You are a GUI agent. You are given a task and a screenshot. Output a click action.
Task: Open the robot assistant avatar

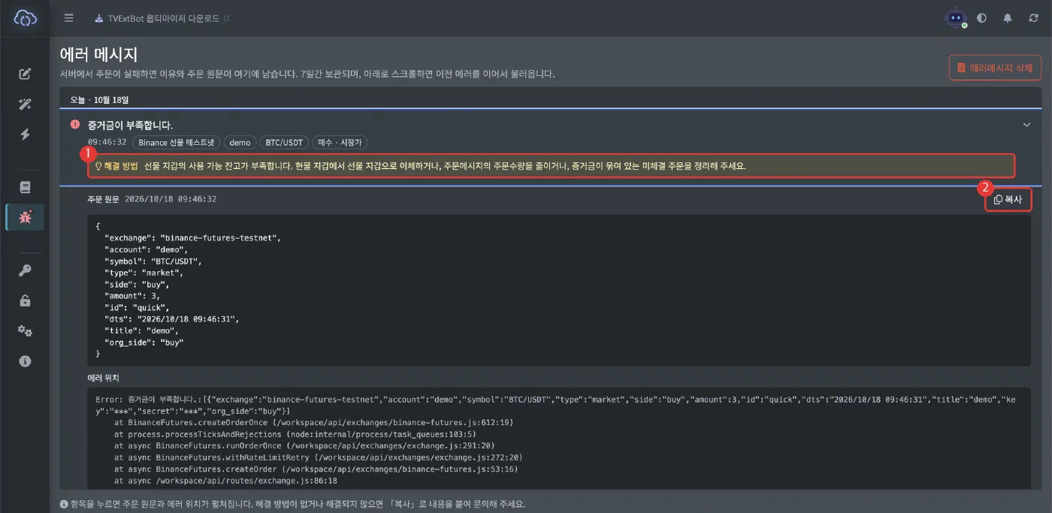(956, 18)
